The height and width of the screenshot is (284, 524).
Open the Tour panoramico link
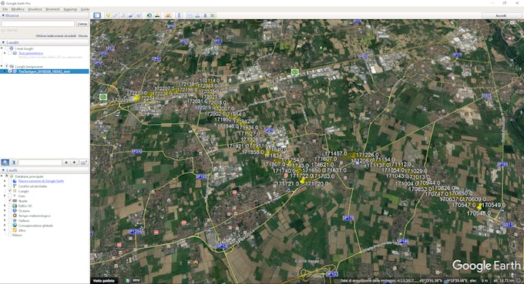(31, 53)
